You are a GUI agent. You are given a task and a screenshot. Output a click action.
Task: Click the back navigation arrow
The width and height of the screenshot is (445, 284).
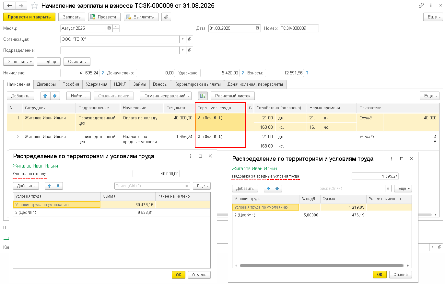coord(10,6)
